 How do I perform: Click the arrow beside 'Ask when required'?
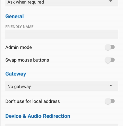[x=111, y=1]
